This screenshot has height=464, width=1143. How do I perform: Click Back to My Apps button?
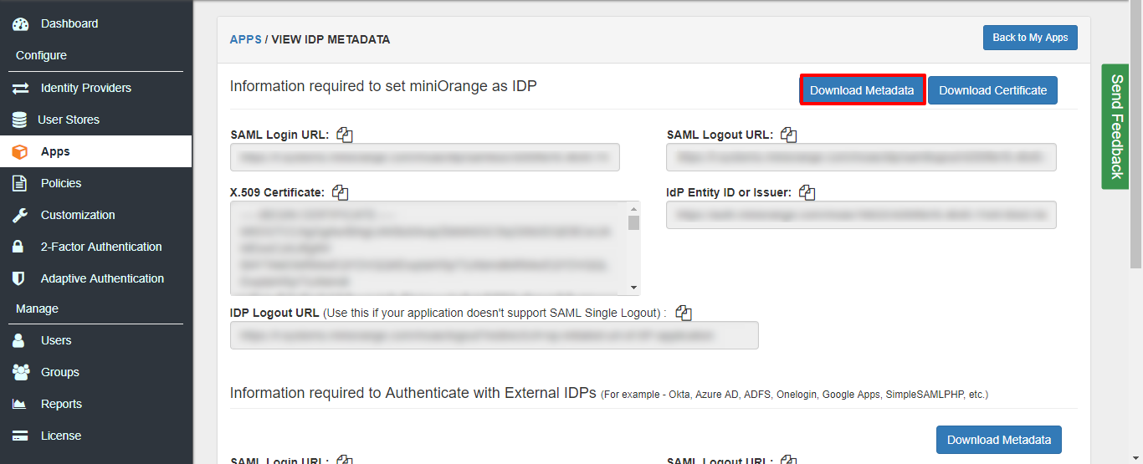click(x=1030, y=38)
